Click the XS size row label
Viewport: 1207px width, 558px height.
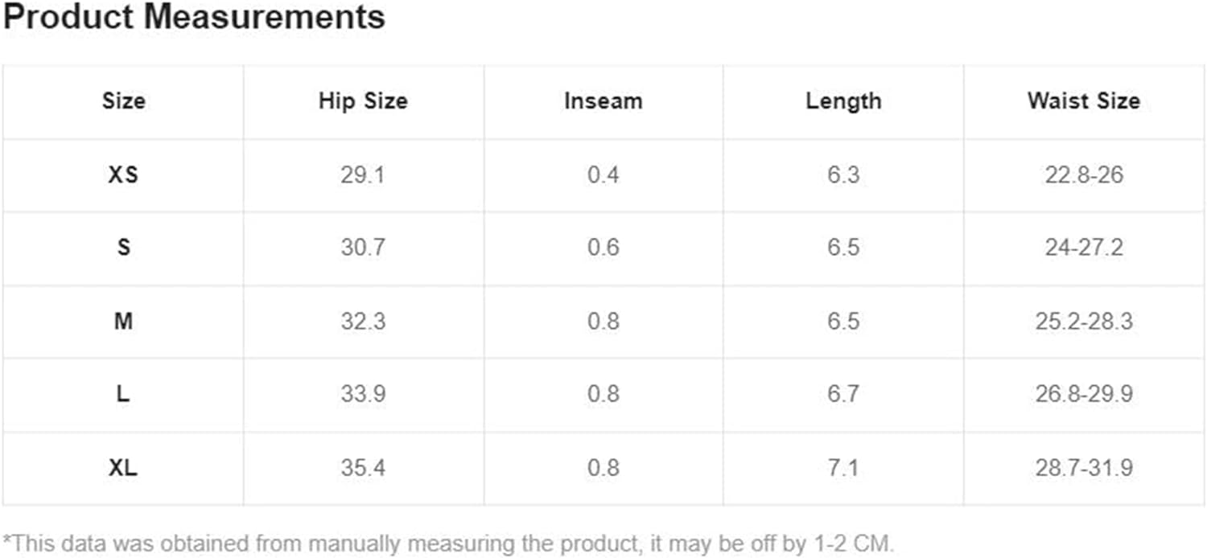[123, 174]
